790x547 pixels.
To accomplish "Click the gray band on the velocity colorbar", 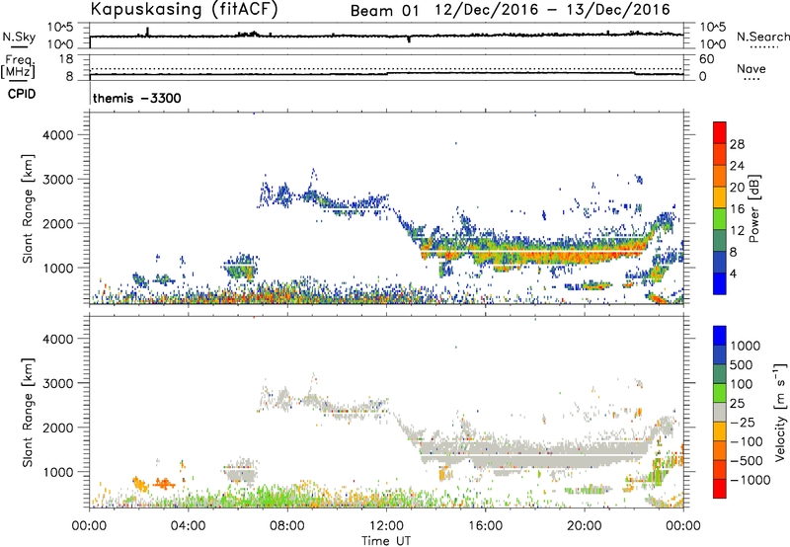I will coord(720,412).
